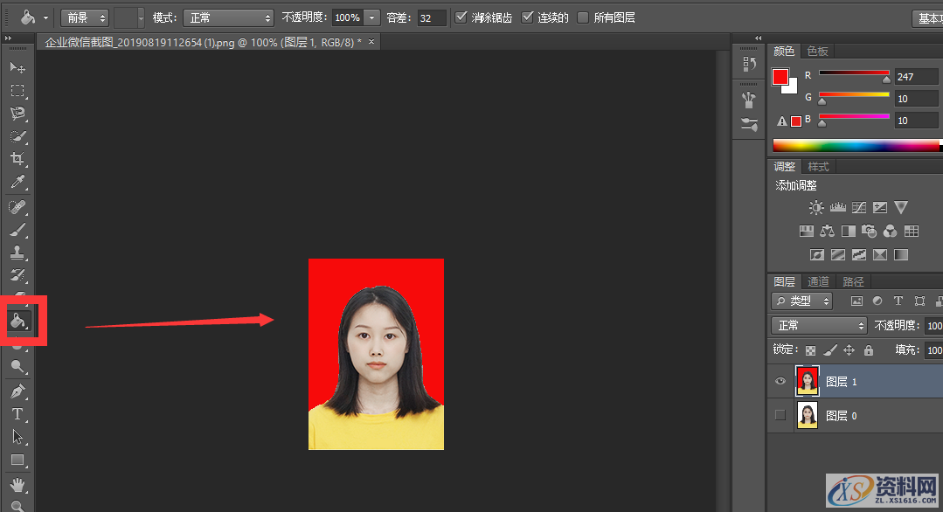Select the Horizontal Type tool

19,413
